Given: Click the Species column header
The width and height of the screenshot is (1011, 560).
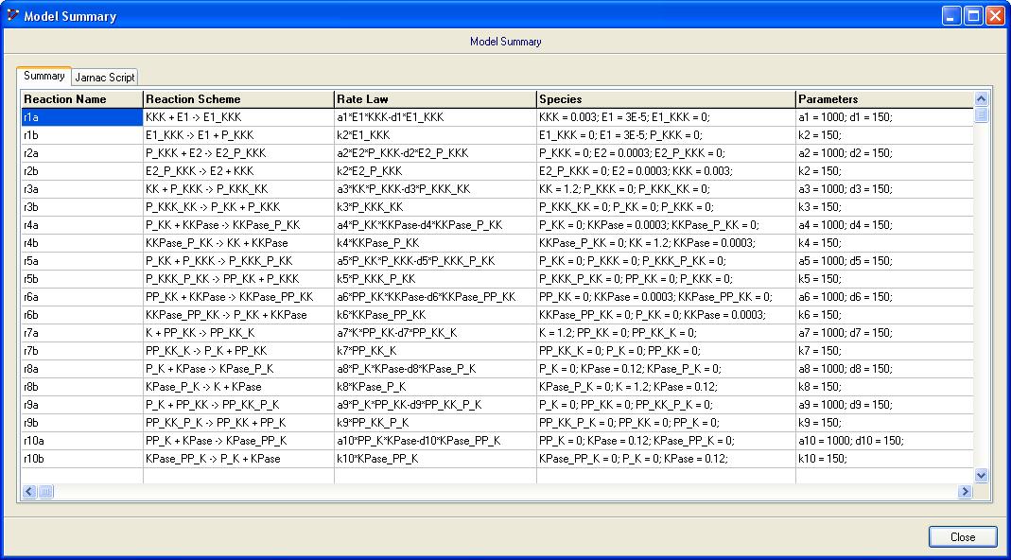Looking at the screenshot, I should coord(666,99).
